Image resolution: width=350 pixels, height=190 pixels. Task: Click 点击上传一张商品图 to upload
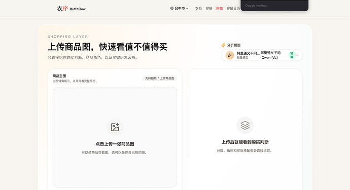[115, 144]
